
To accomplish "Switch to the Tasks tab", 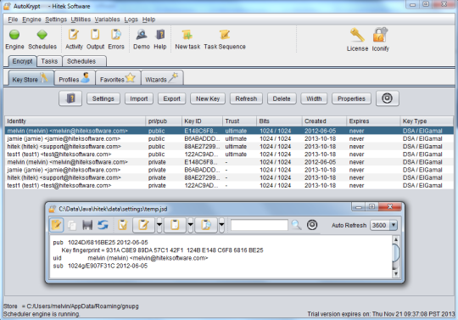I will 49,61.
